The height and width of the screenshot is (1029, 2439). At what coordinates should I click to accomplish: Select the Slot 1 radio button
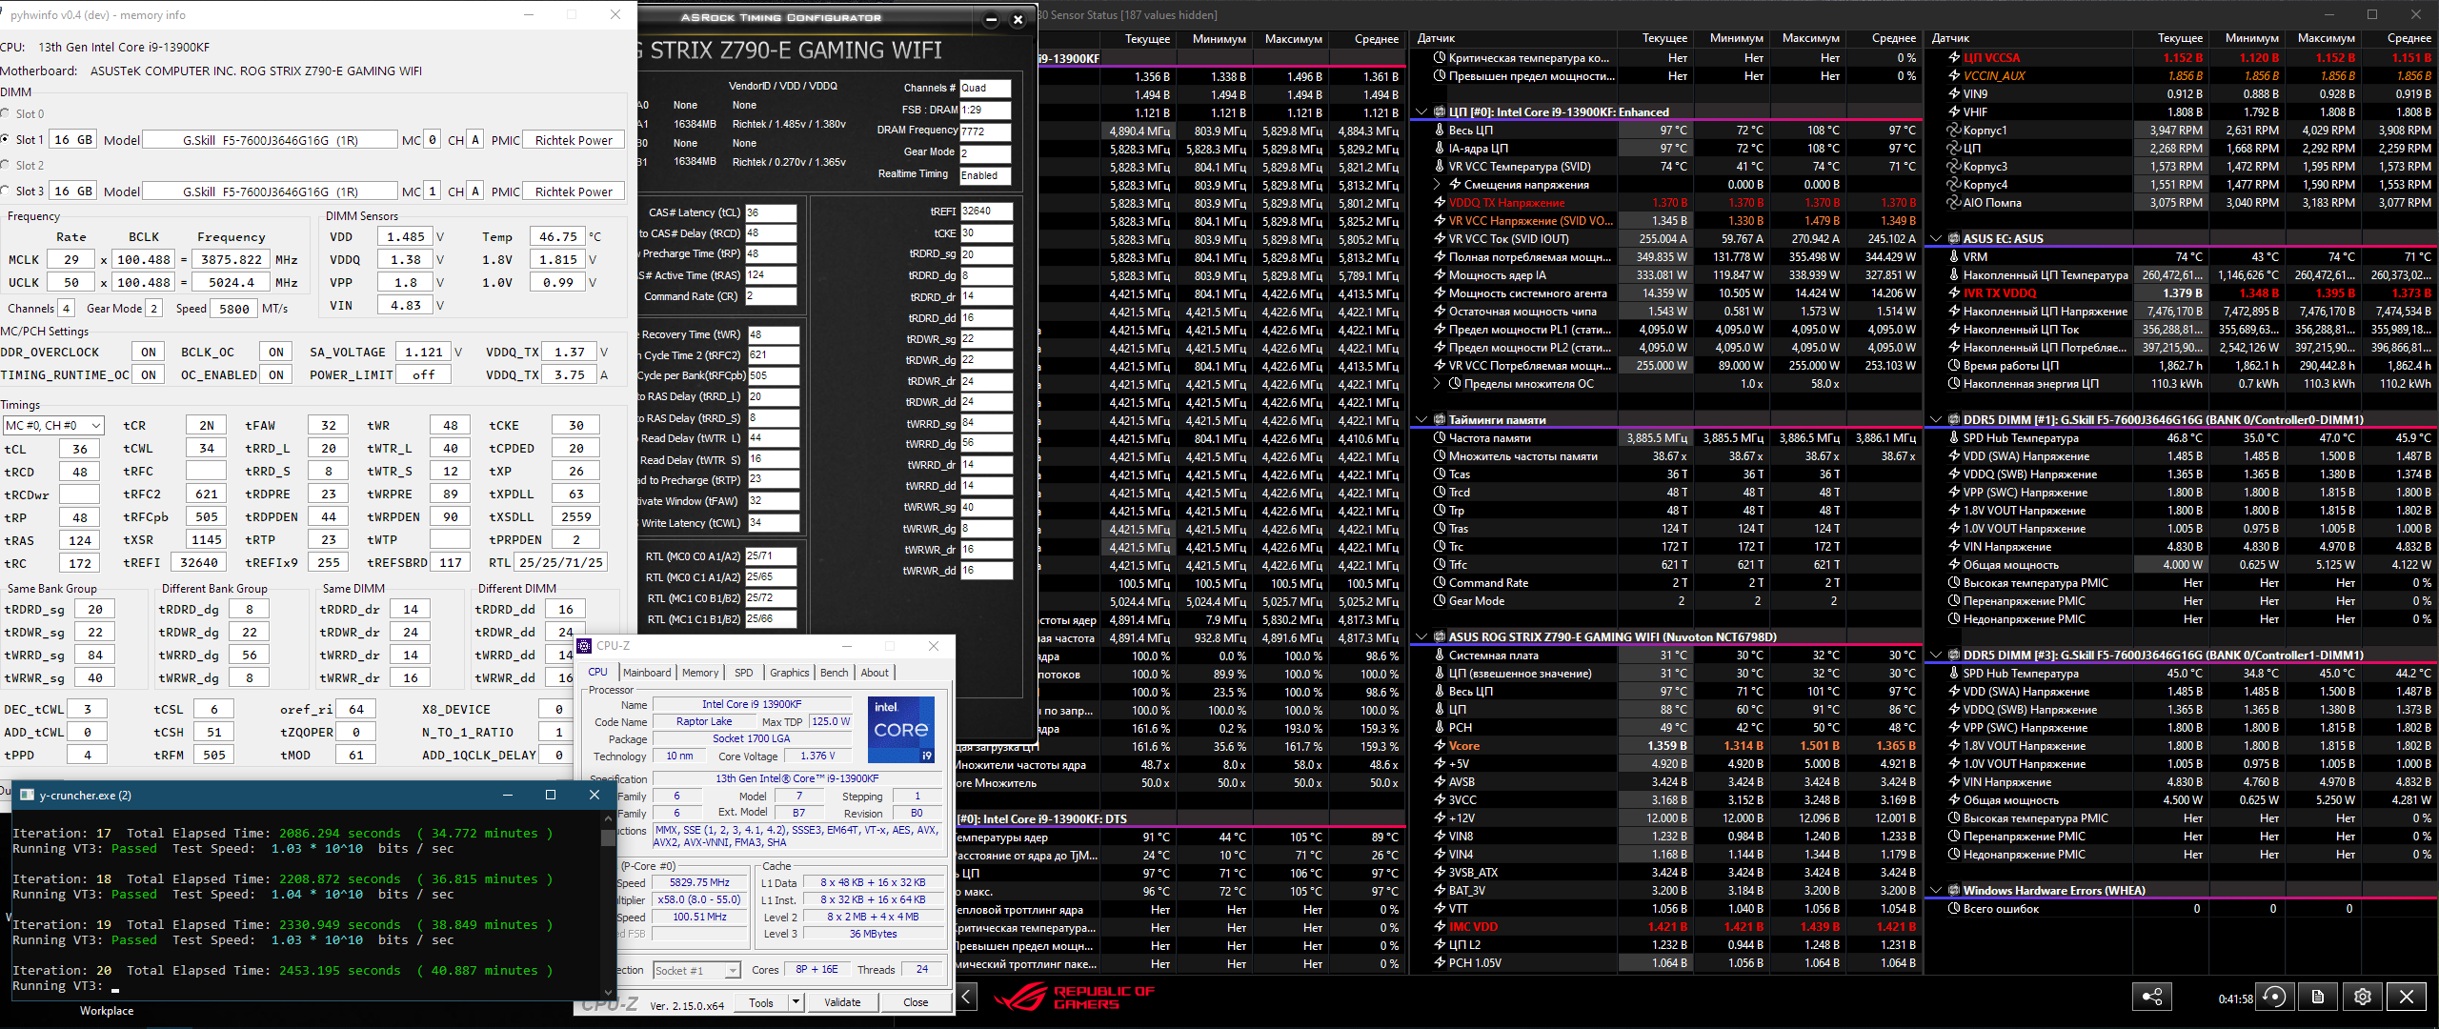click(6, 139)
